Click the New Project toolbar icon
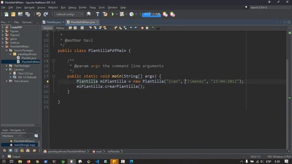The width and height of the screenshot is (292, 164). (x=13, y=14)
